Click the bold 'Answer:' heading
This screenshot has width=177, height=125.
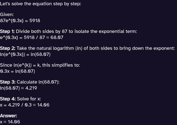coord(9,116)
